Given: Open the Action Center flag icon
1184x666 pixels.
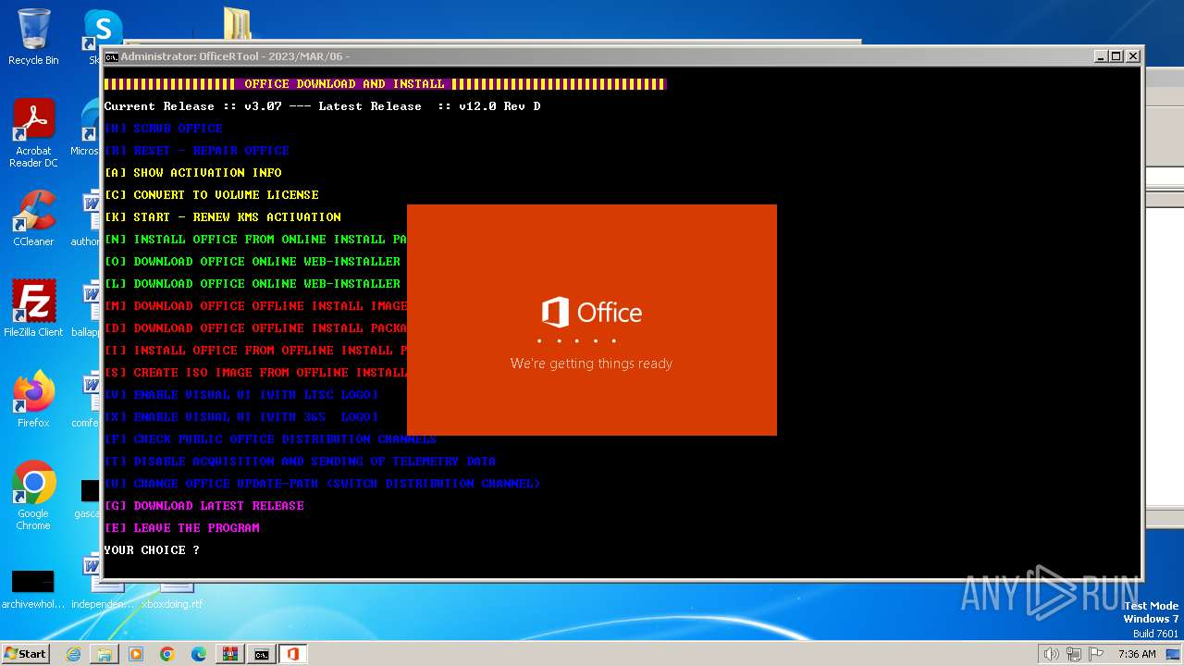Looking at the screenshot, I should click(1096, 654).
